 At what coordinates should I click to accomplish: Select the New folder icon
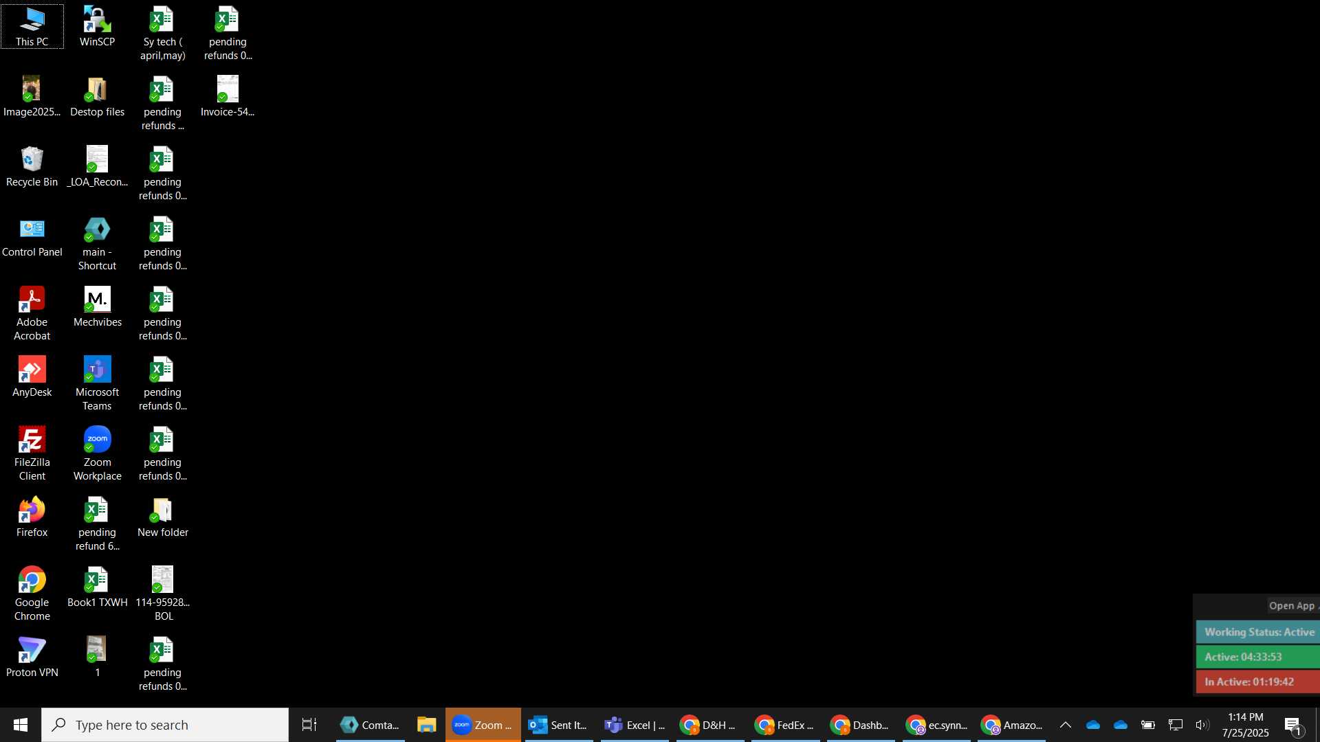pyautogui.click(x=162, y=517)
